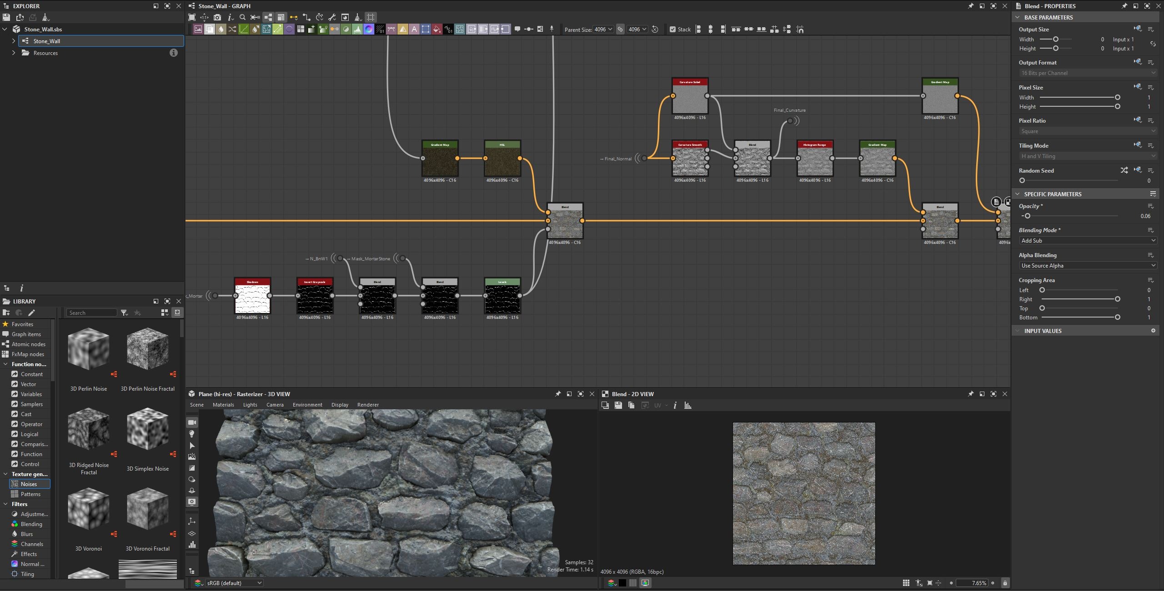Save image with floppy icon in 2D view
The width and height of the screenshot is (1164, 591).
click(x=618, y=405)
